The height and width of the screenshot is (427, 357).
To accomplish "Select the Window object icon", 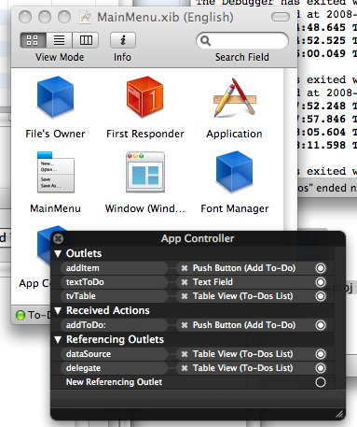I will pyautogui.click(x=145, y=172).
